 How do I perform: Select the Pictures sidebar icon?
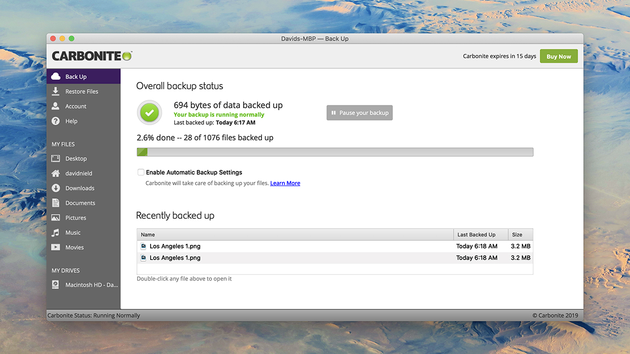point(56,217)
